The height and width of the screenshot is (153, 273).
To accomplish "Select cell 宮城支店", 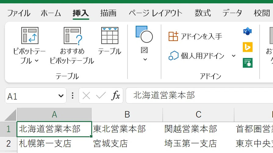I will (127, 144).
